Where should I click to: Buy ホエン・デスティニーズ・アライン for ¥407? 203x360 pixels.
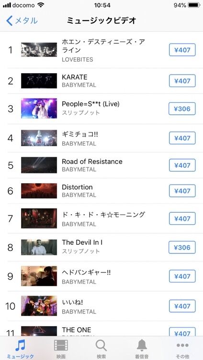182,50
